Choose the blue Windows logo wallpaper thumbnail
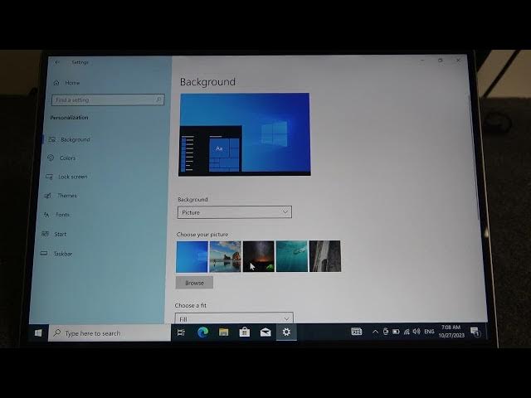Viewport: 531px width, 398px height. (192, 256)
